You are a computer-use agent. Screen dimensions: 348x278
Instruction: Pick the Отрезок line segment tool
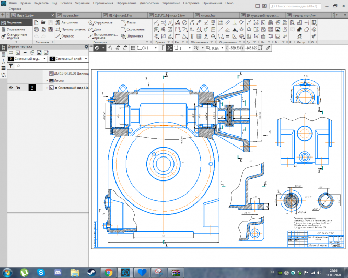click(66, 37)
